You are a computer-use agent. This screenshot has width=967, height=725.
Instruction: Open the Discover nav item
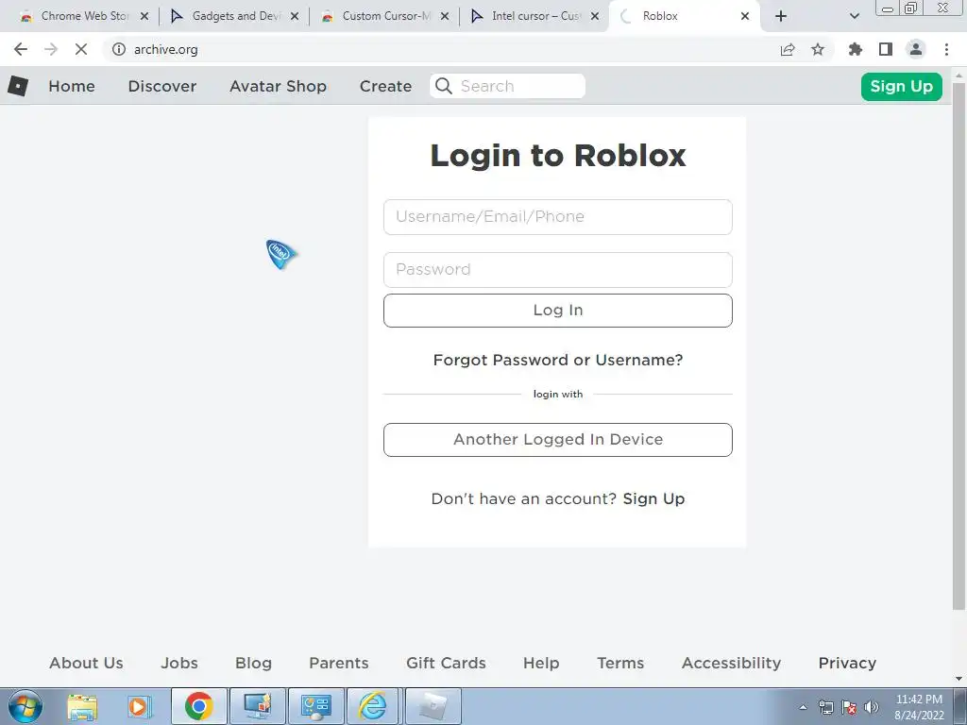pyautogui.click(x=162, y=86)
